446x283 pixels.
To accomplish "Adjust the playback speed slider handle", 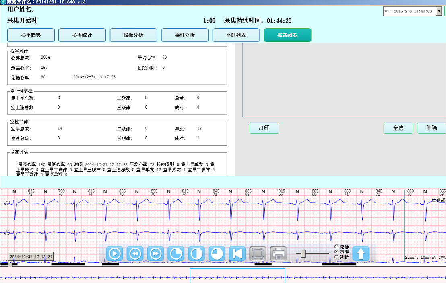I will 304,253.
